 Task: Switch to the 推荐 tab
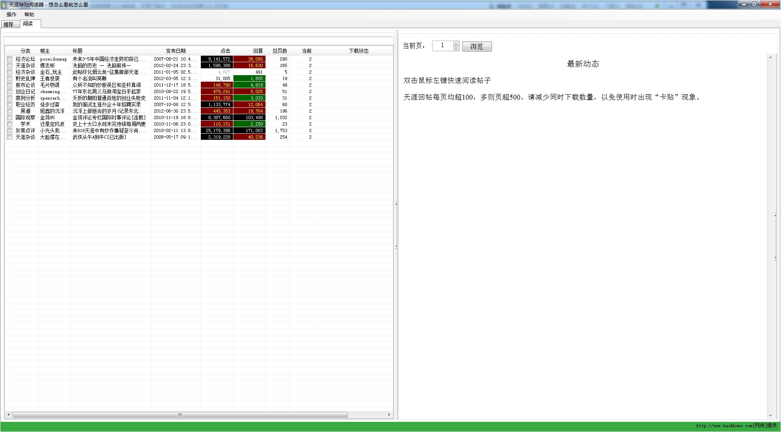(x=10, y=24)
